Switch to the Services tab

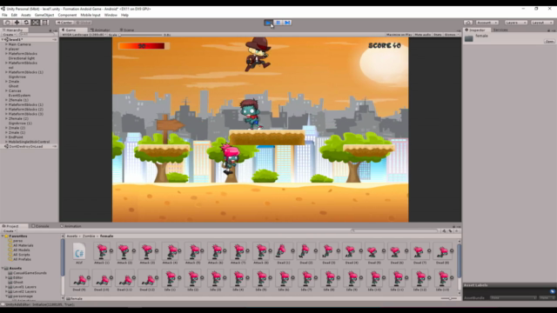pyautogui.click(x=500, y=30)
